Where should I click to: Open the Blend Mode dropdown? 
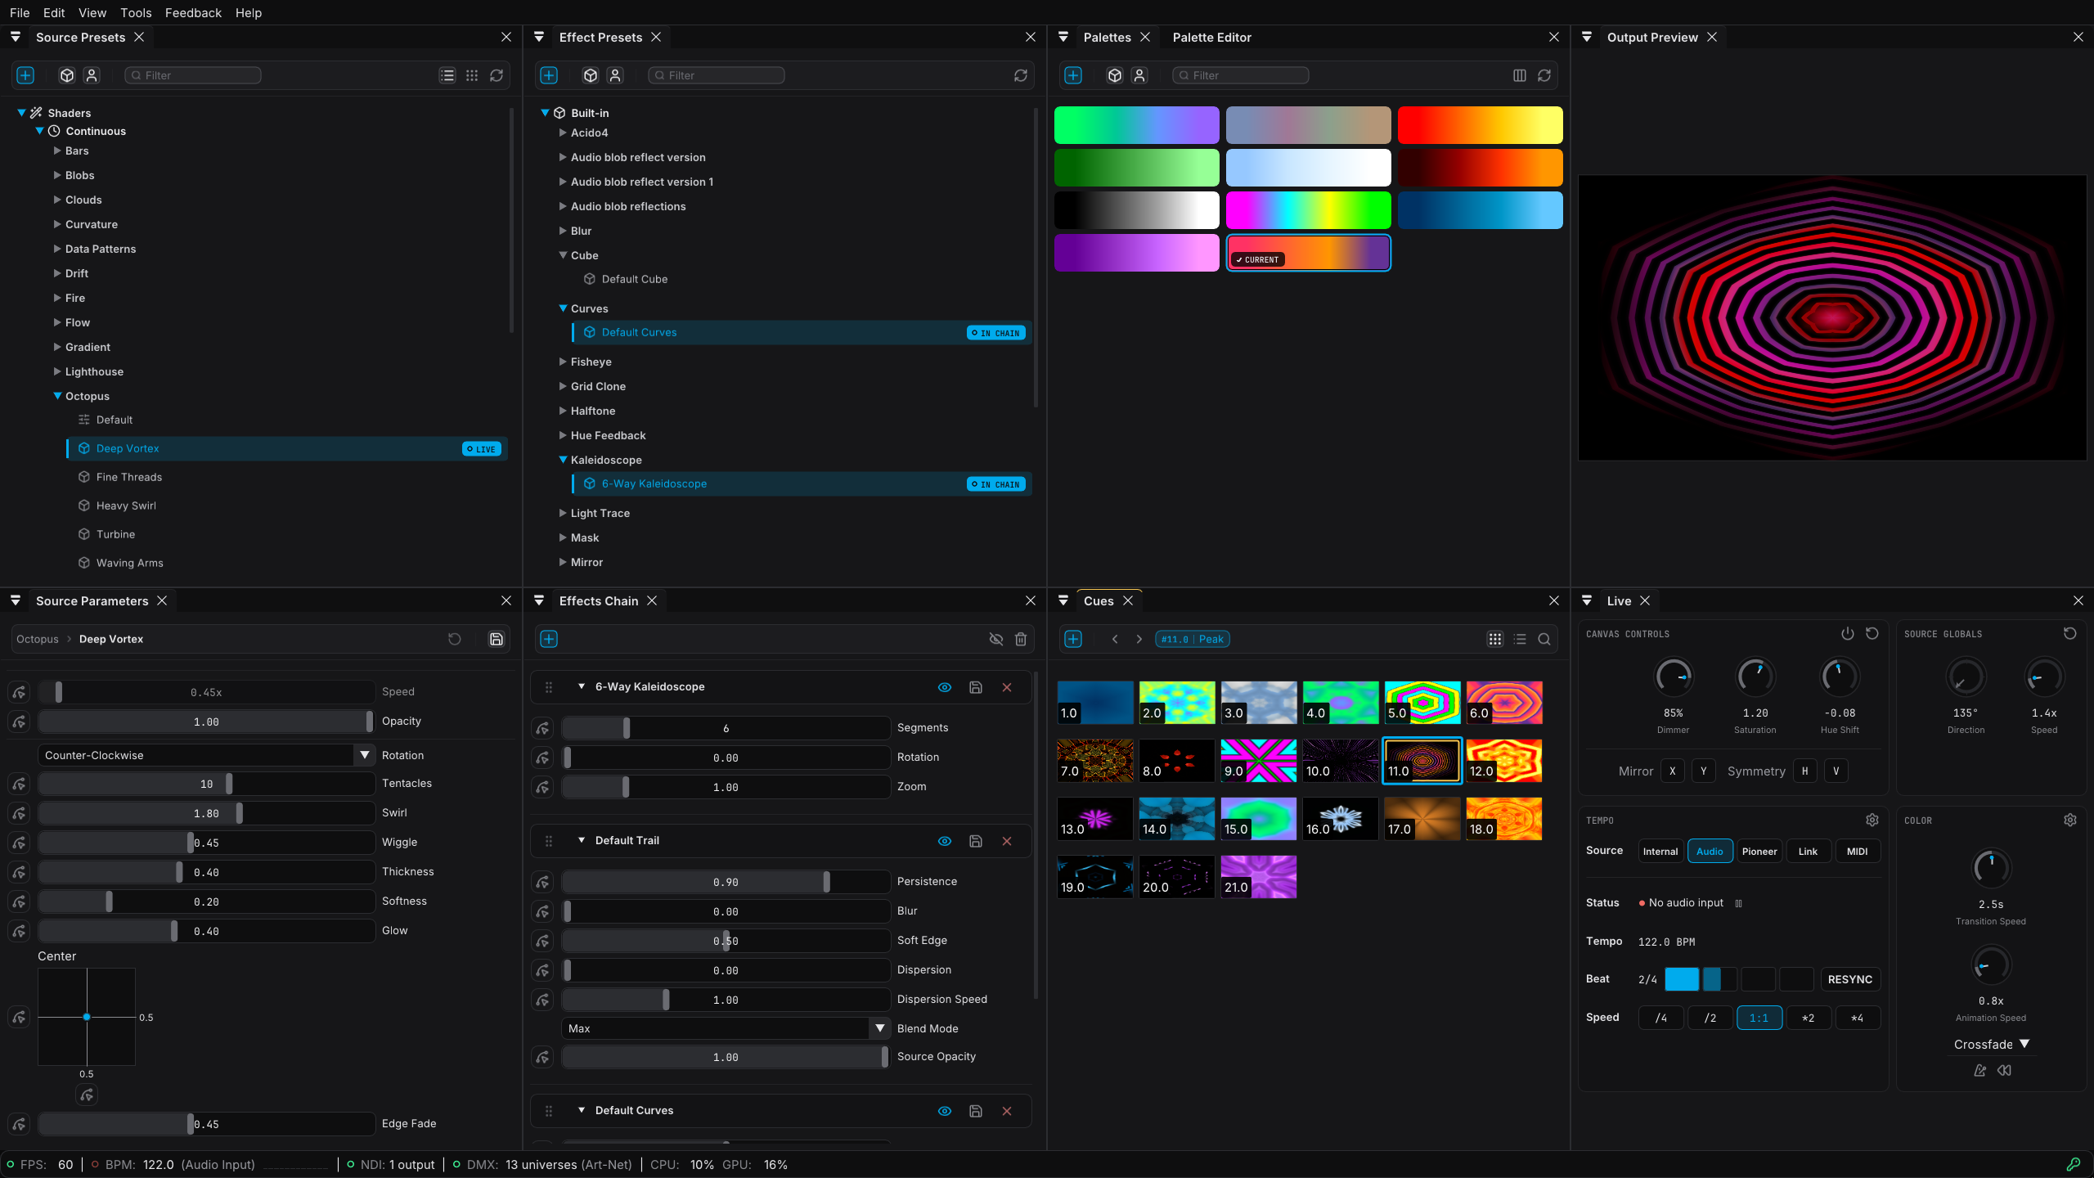[x=725, y=1028]
